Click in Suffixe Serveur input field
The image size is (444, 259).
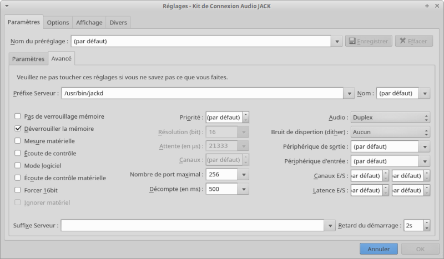(193, 226)
